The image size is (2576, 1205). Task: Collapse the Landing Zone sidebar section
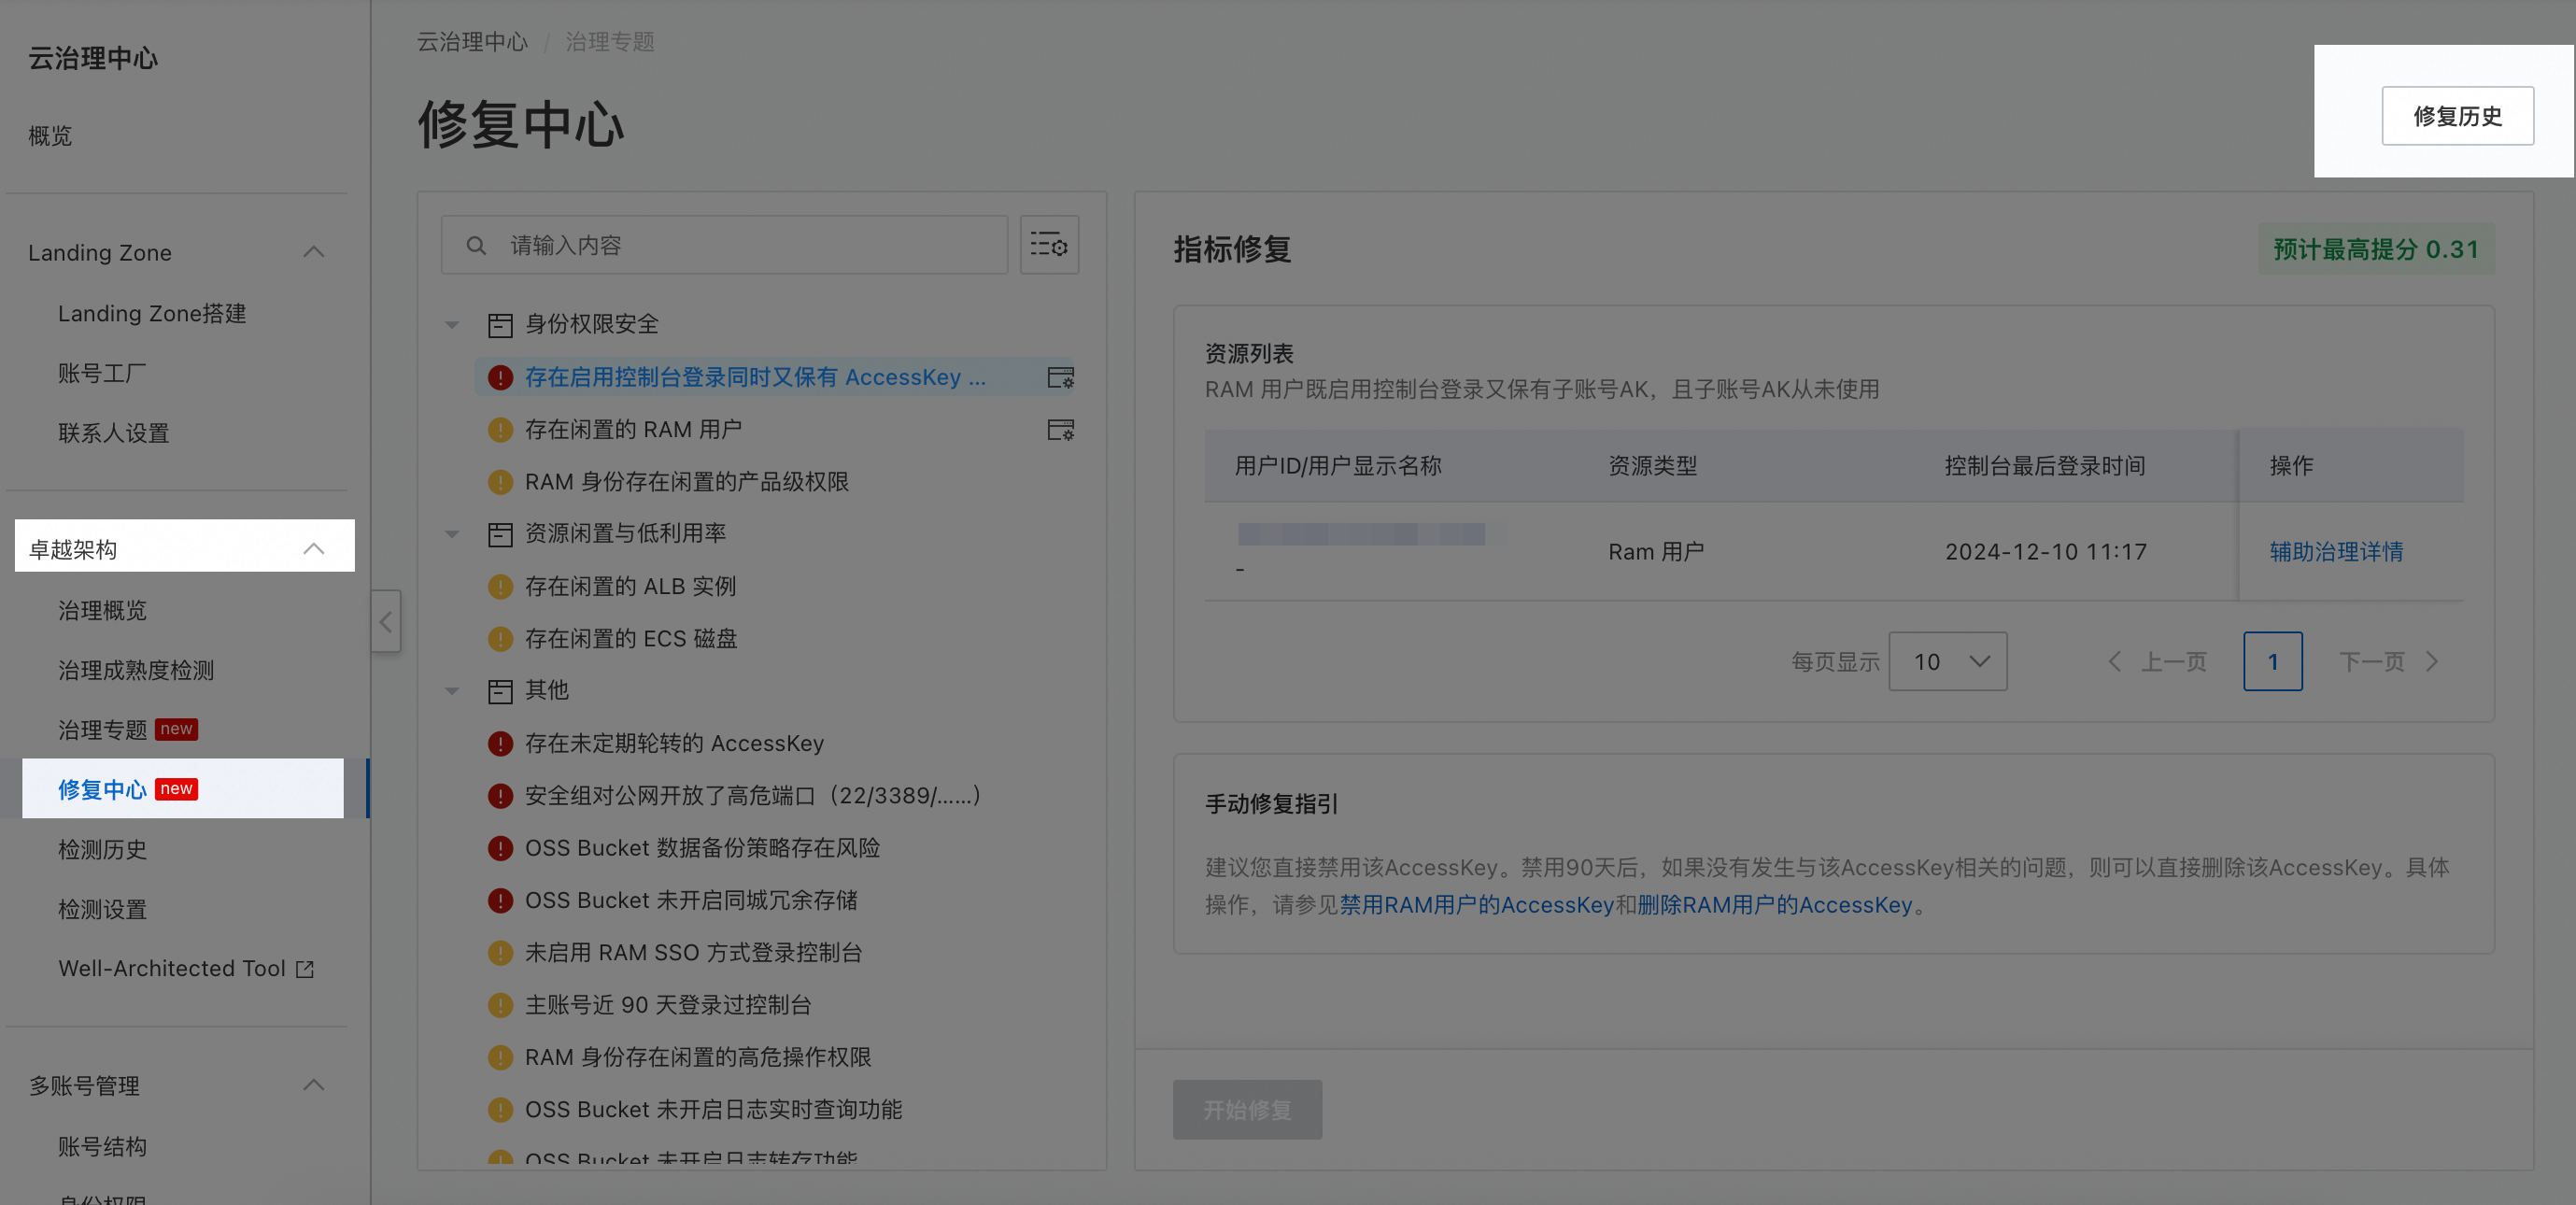click(x=313, y=252)
